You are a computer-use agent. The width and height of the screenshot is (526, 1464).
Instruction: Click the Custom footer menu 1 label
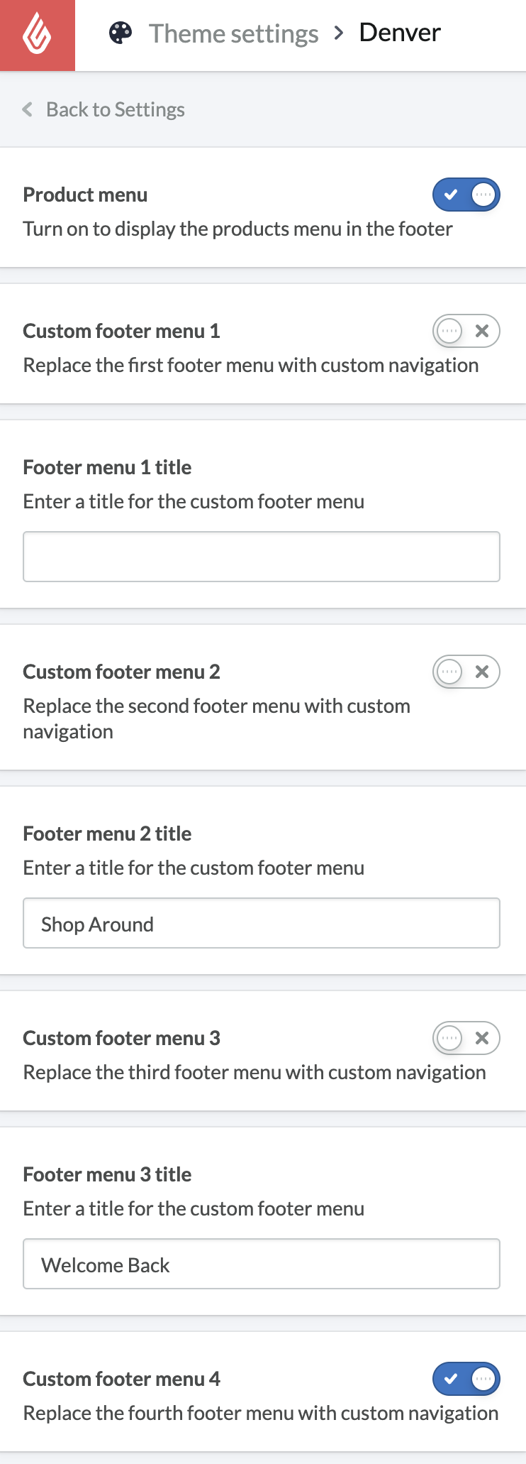[121, 331]
